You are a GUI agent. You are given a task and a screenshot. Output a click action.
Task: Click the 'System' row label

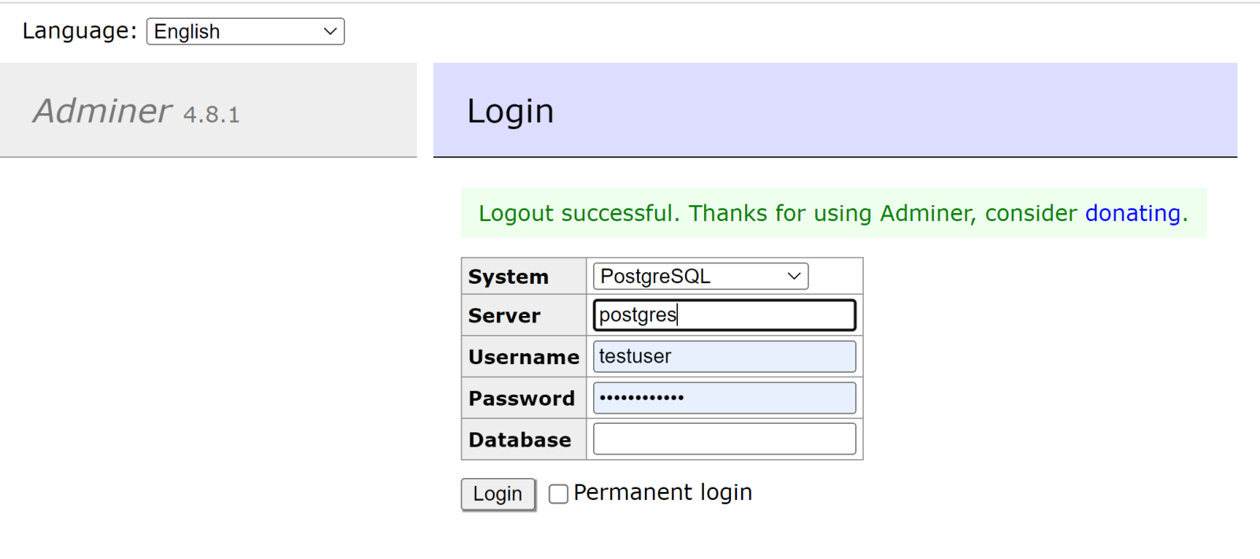point(508,277)
